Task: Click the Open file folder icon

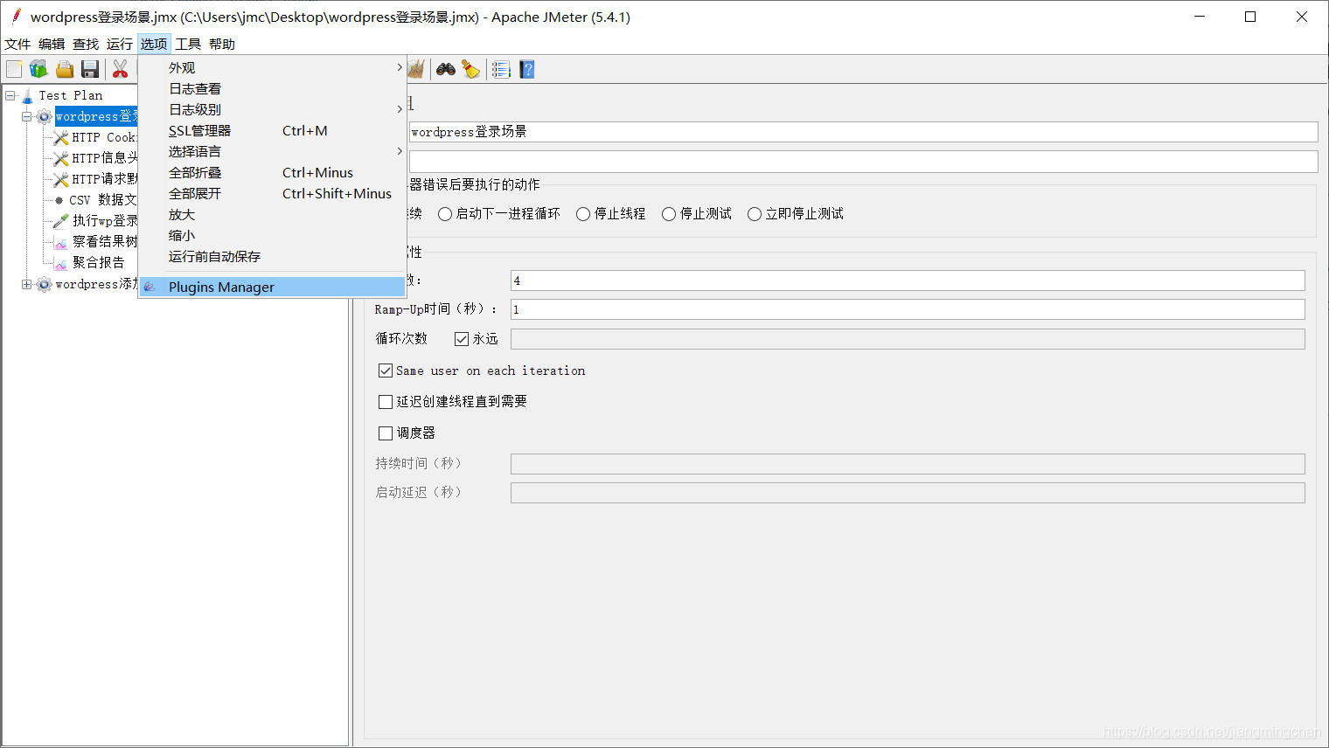Action: click(64, 69)
